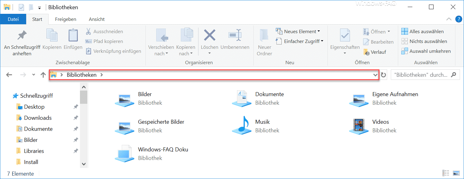Open the Verlauf history command
The width and height of the screenshot is (464, 179).
pos(375,52)
